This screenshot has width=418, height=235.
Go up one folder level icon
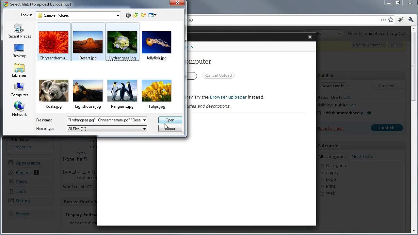click(136, 15)
